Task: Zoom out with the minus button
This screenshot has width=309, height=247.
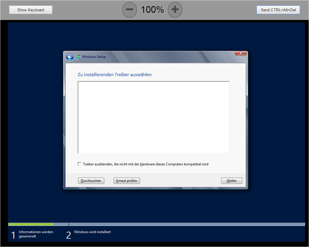Action: point(130,10)
